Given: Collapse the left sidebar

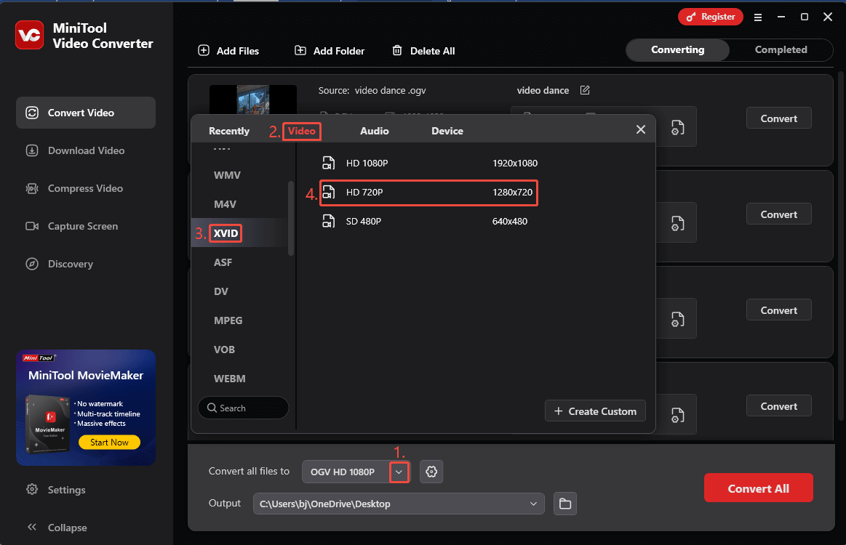Looking at the screenshot, I should [x=57, y=528].
